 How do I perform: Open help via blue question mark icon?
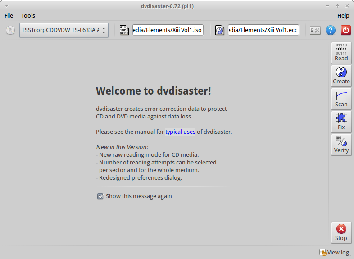331,30
